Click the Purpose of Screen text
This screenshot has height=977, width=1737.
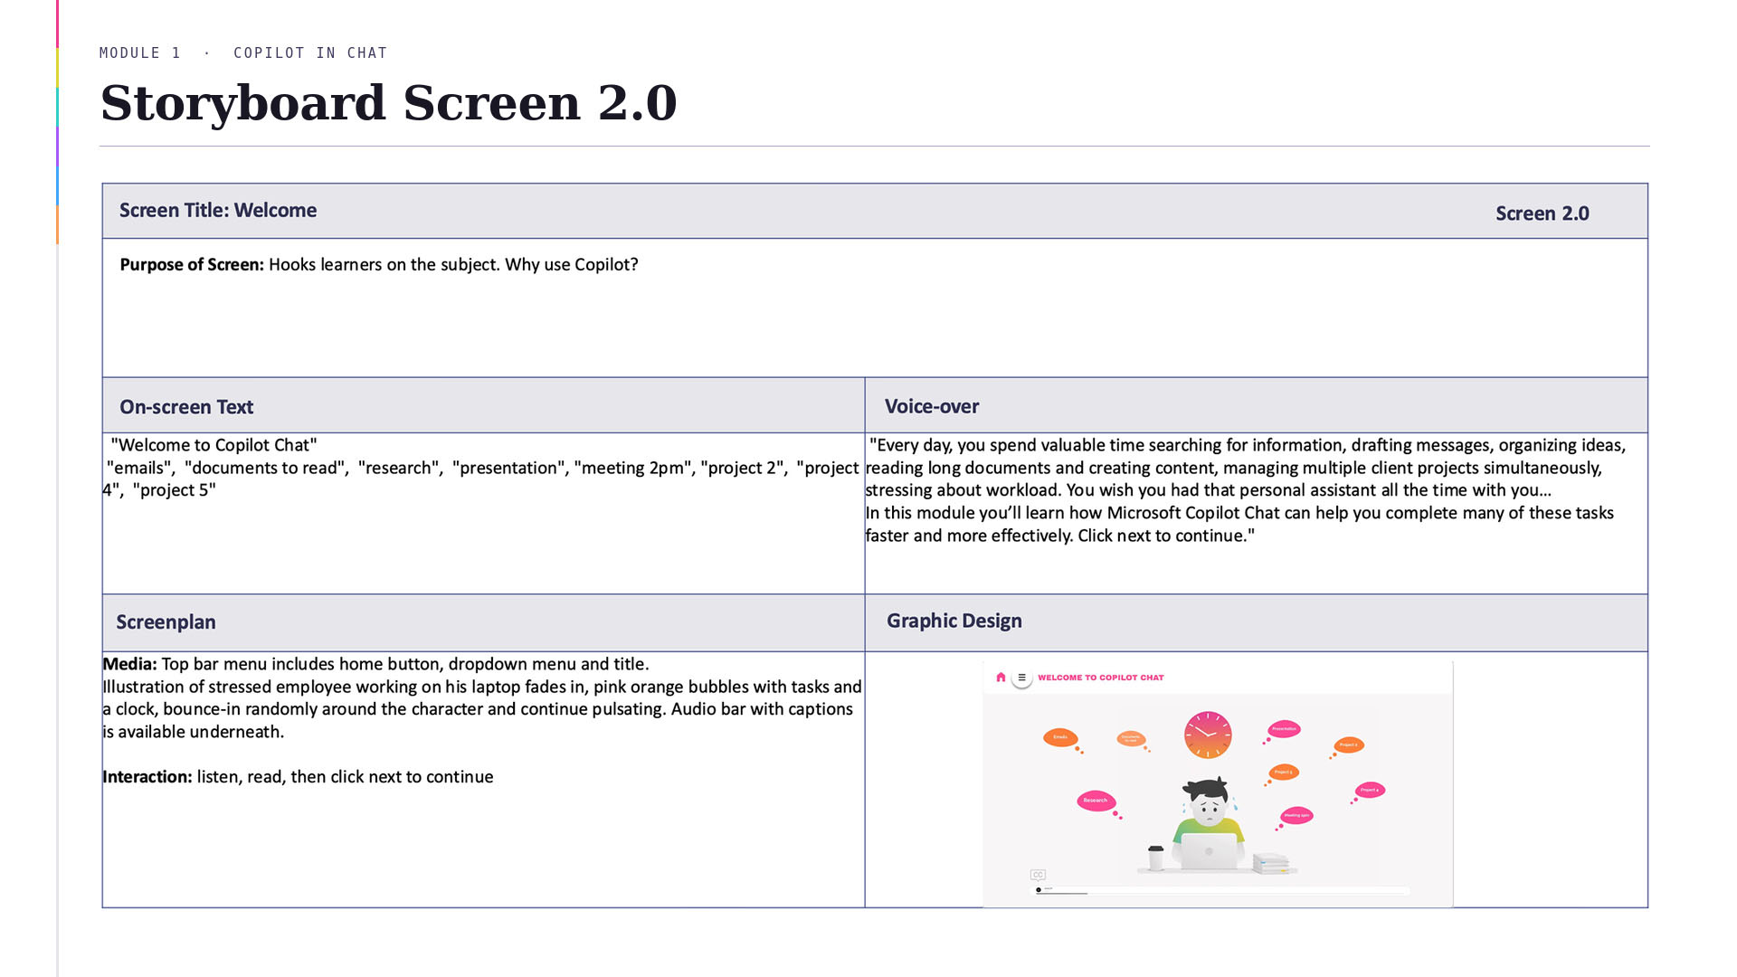[x=379, y=265]
